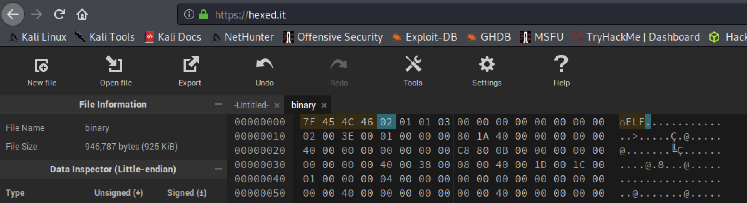
Task: Open the Kali Tools bookmark
Action: (x=105, y=37)
